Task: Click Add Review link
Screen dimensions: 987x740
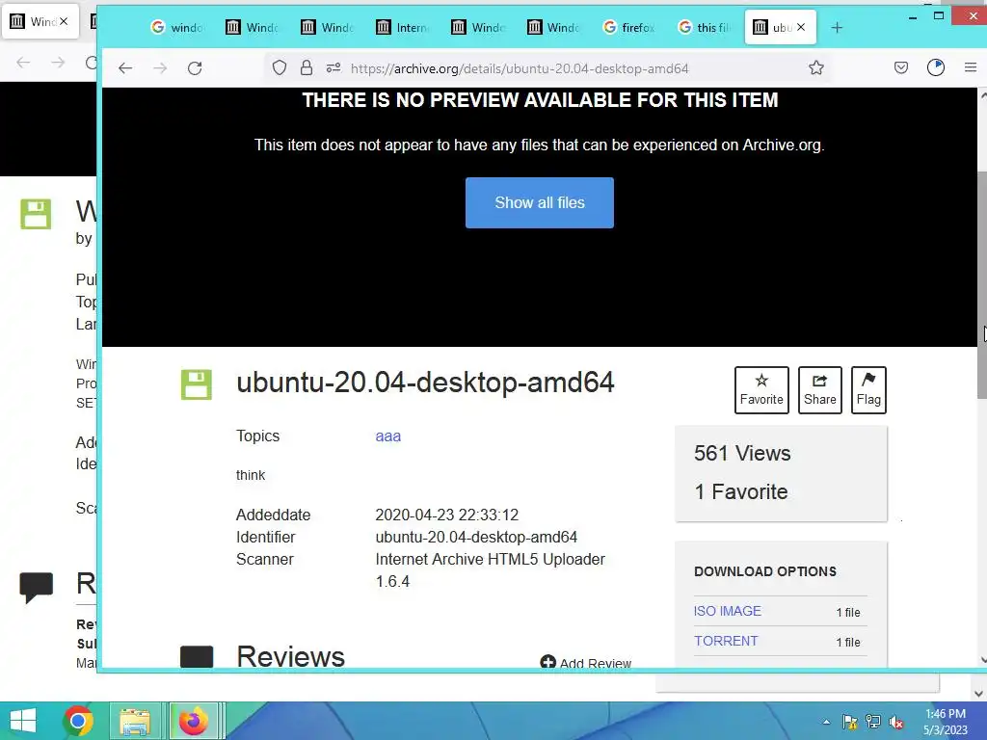Action: coord(586,663)
